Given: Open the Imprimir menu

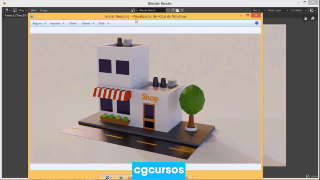Looking at the screenshot, I should click(57, 23).
